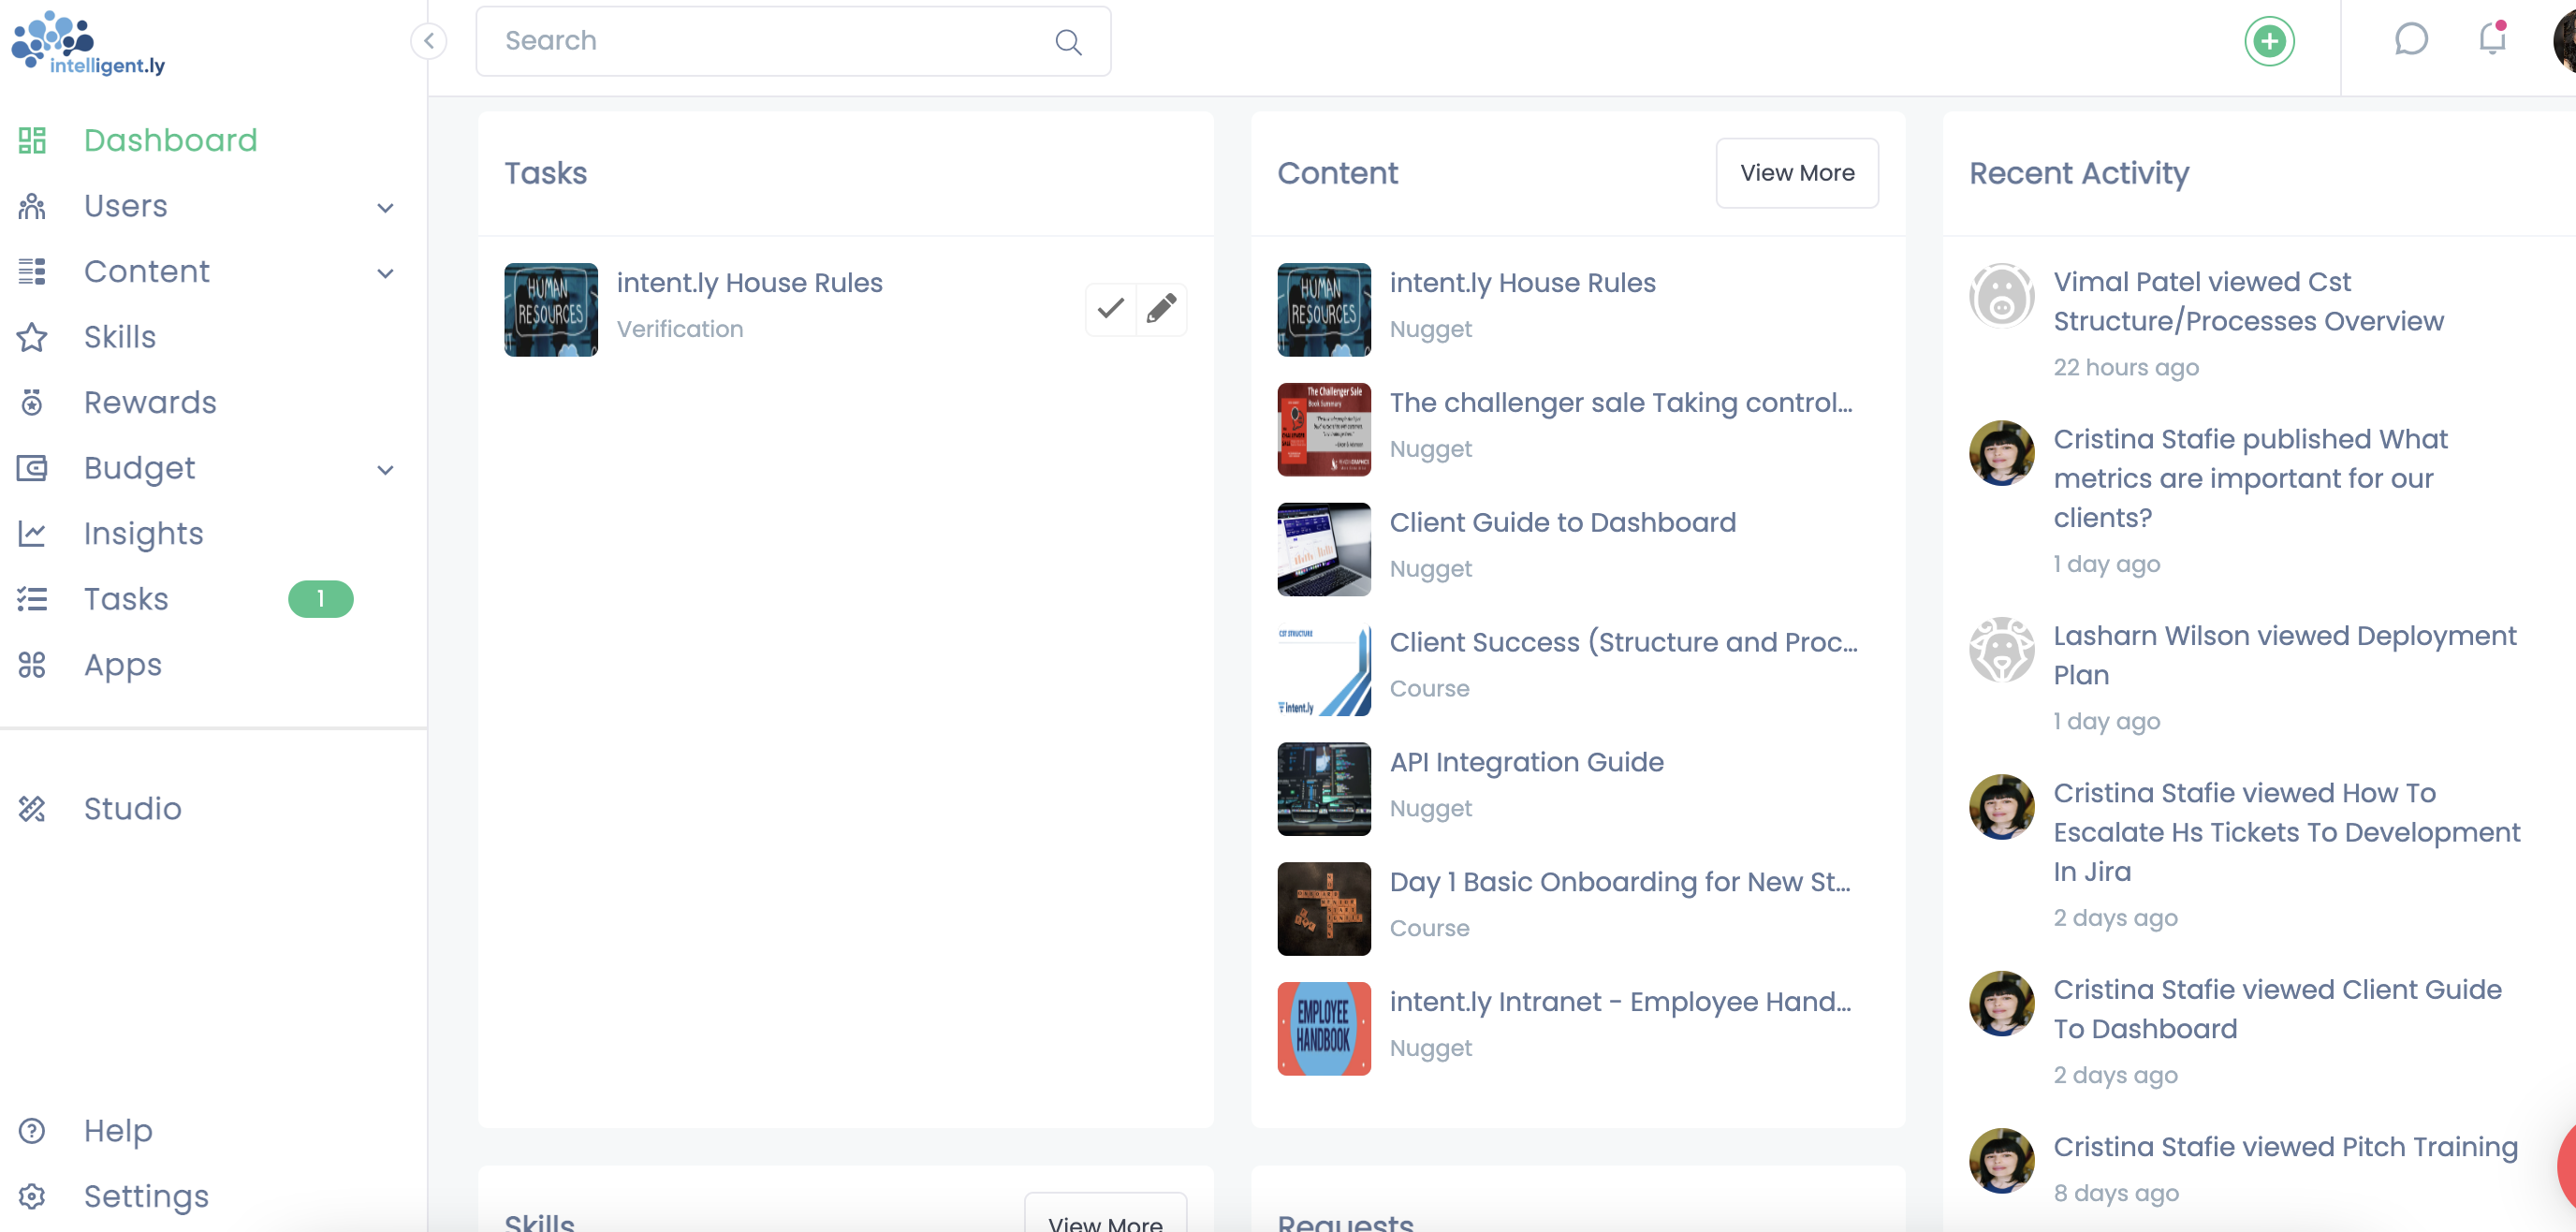
Task: Mark House Rules task verified with checkmark
Action: [x=1110, y=308]
